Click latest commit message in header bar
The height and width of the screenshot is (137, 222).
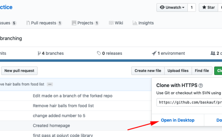coord(22,84)
